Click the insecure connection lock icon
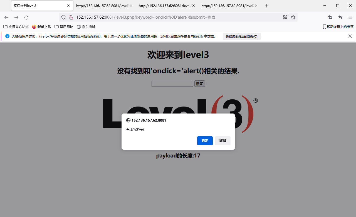The image size is (356, 217). coord(71,17)
